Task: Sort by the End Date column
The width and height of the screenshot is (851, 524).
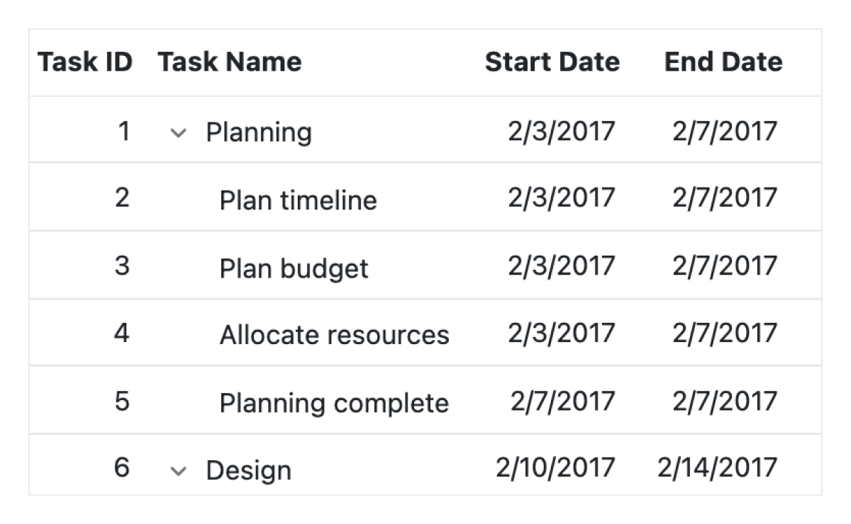Action: (723, 62)
